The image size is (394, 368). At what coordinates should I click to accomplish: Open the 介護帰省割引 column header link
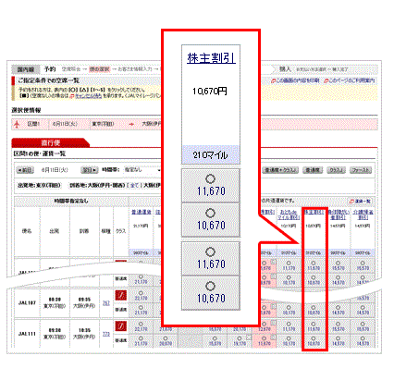pos(363,215)
